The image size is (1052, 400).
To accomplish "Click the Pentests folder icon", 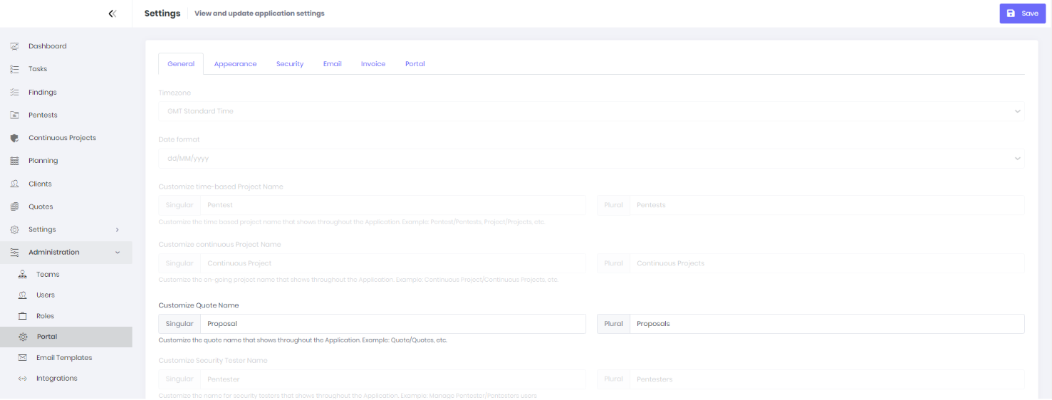I will (14, 115).
